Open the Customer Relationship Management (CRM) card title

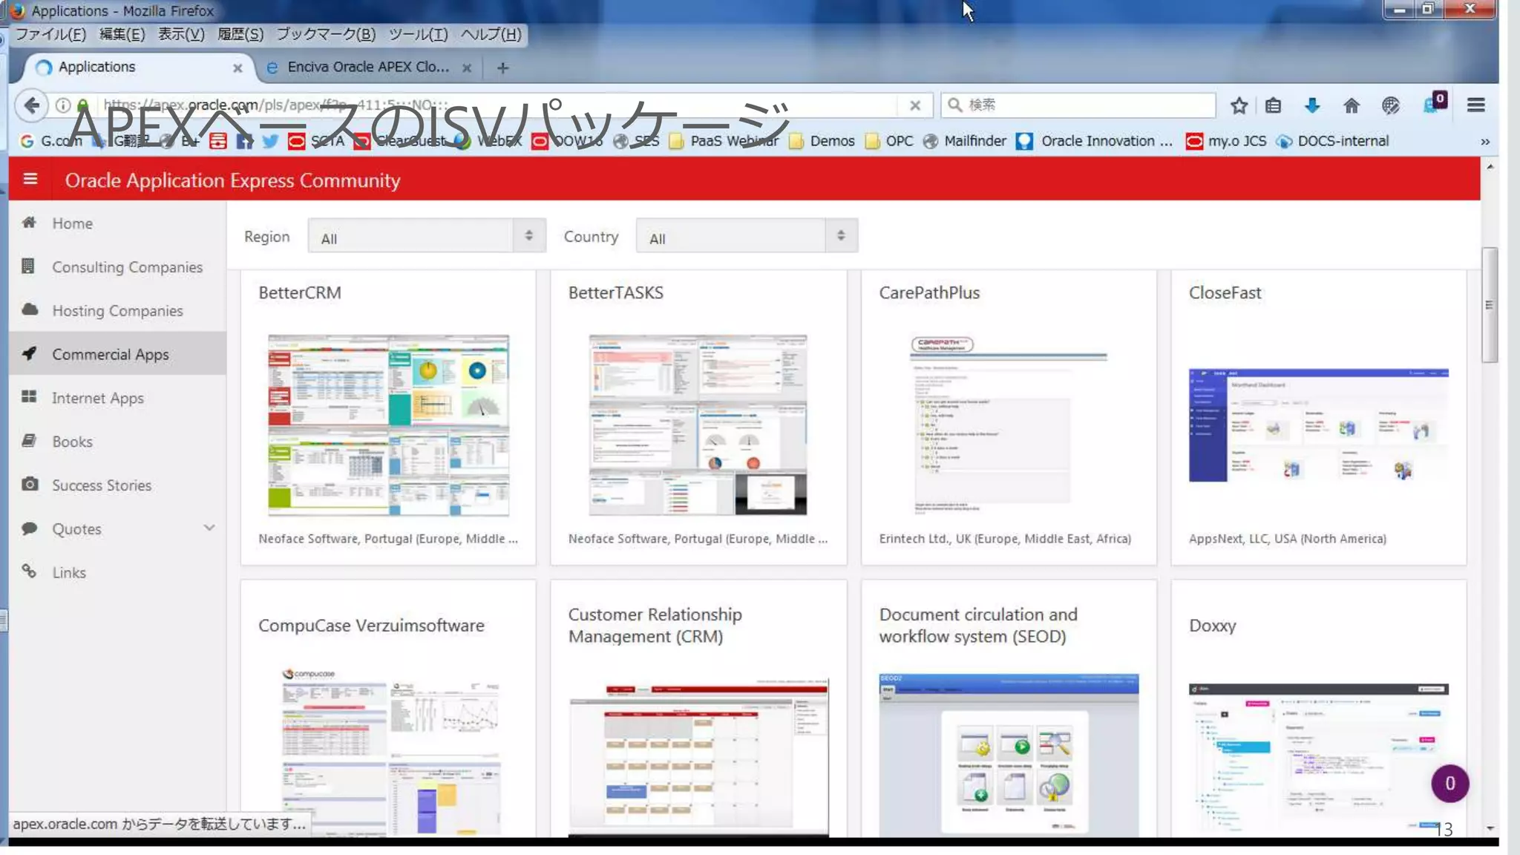[655, 626]
